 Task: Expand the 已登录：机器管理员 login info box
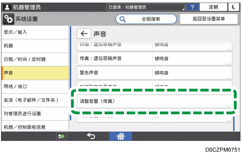[146, 7]
